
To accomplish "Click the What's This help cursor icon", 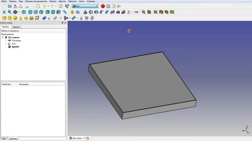I will click(x=67, y=6).
